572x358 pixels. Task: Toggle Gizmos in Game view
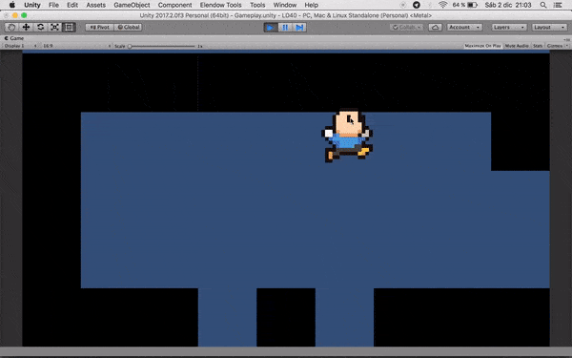(555, 46)
